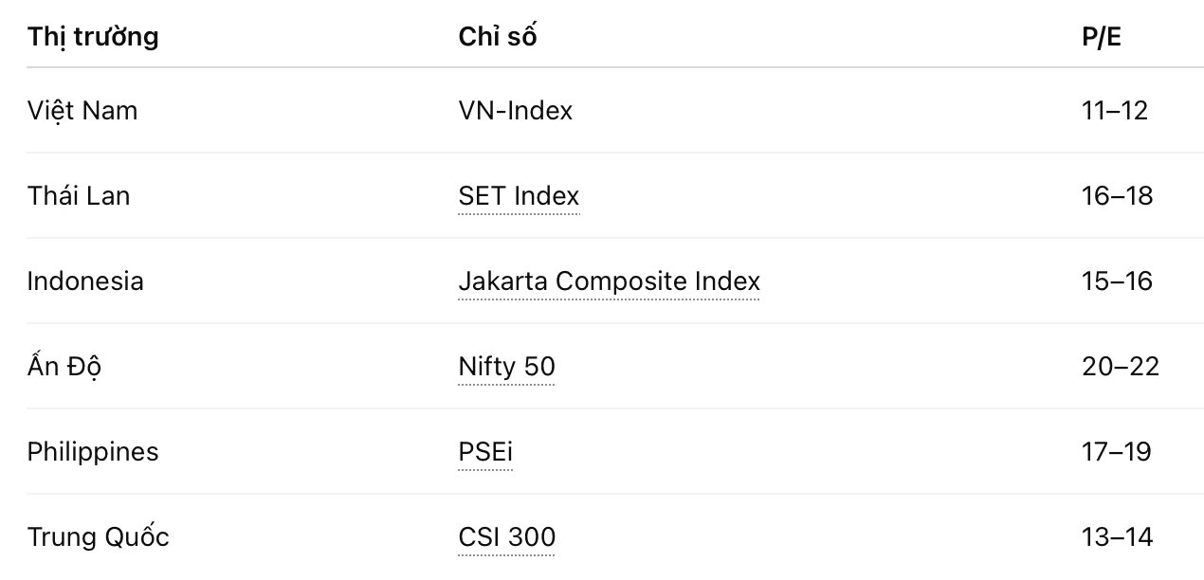The width and height of the screenshot is (1204, 580).
Task: Click the P/E column header
Action: 1103,37
